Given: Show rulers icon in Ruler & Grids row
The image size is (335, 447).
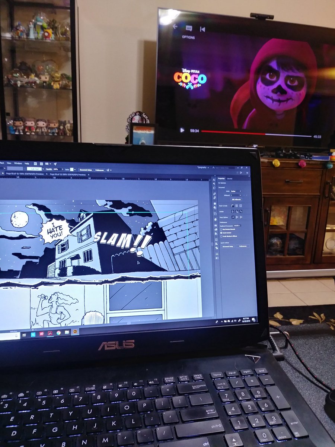Looking at the screenshot, I should pos(233,206).
